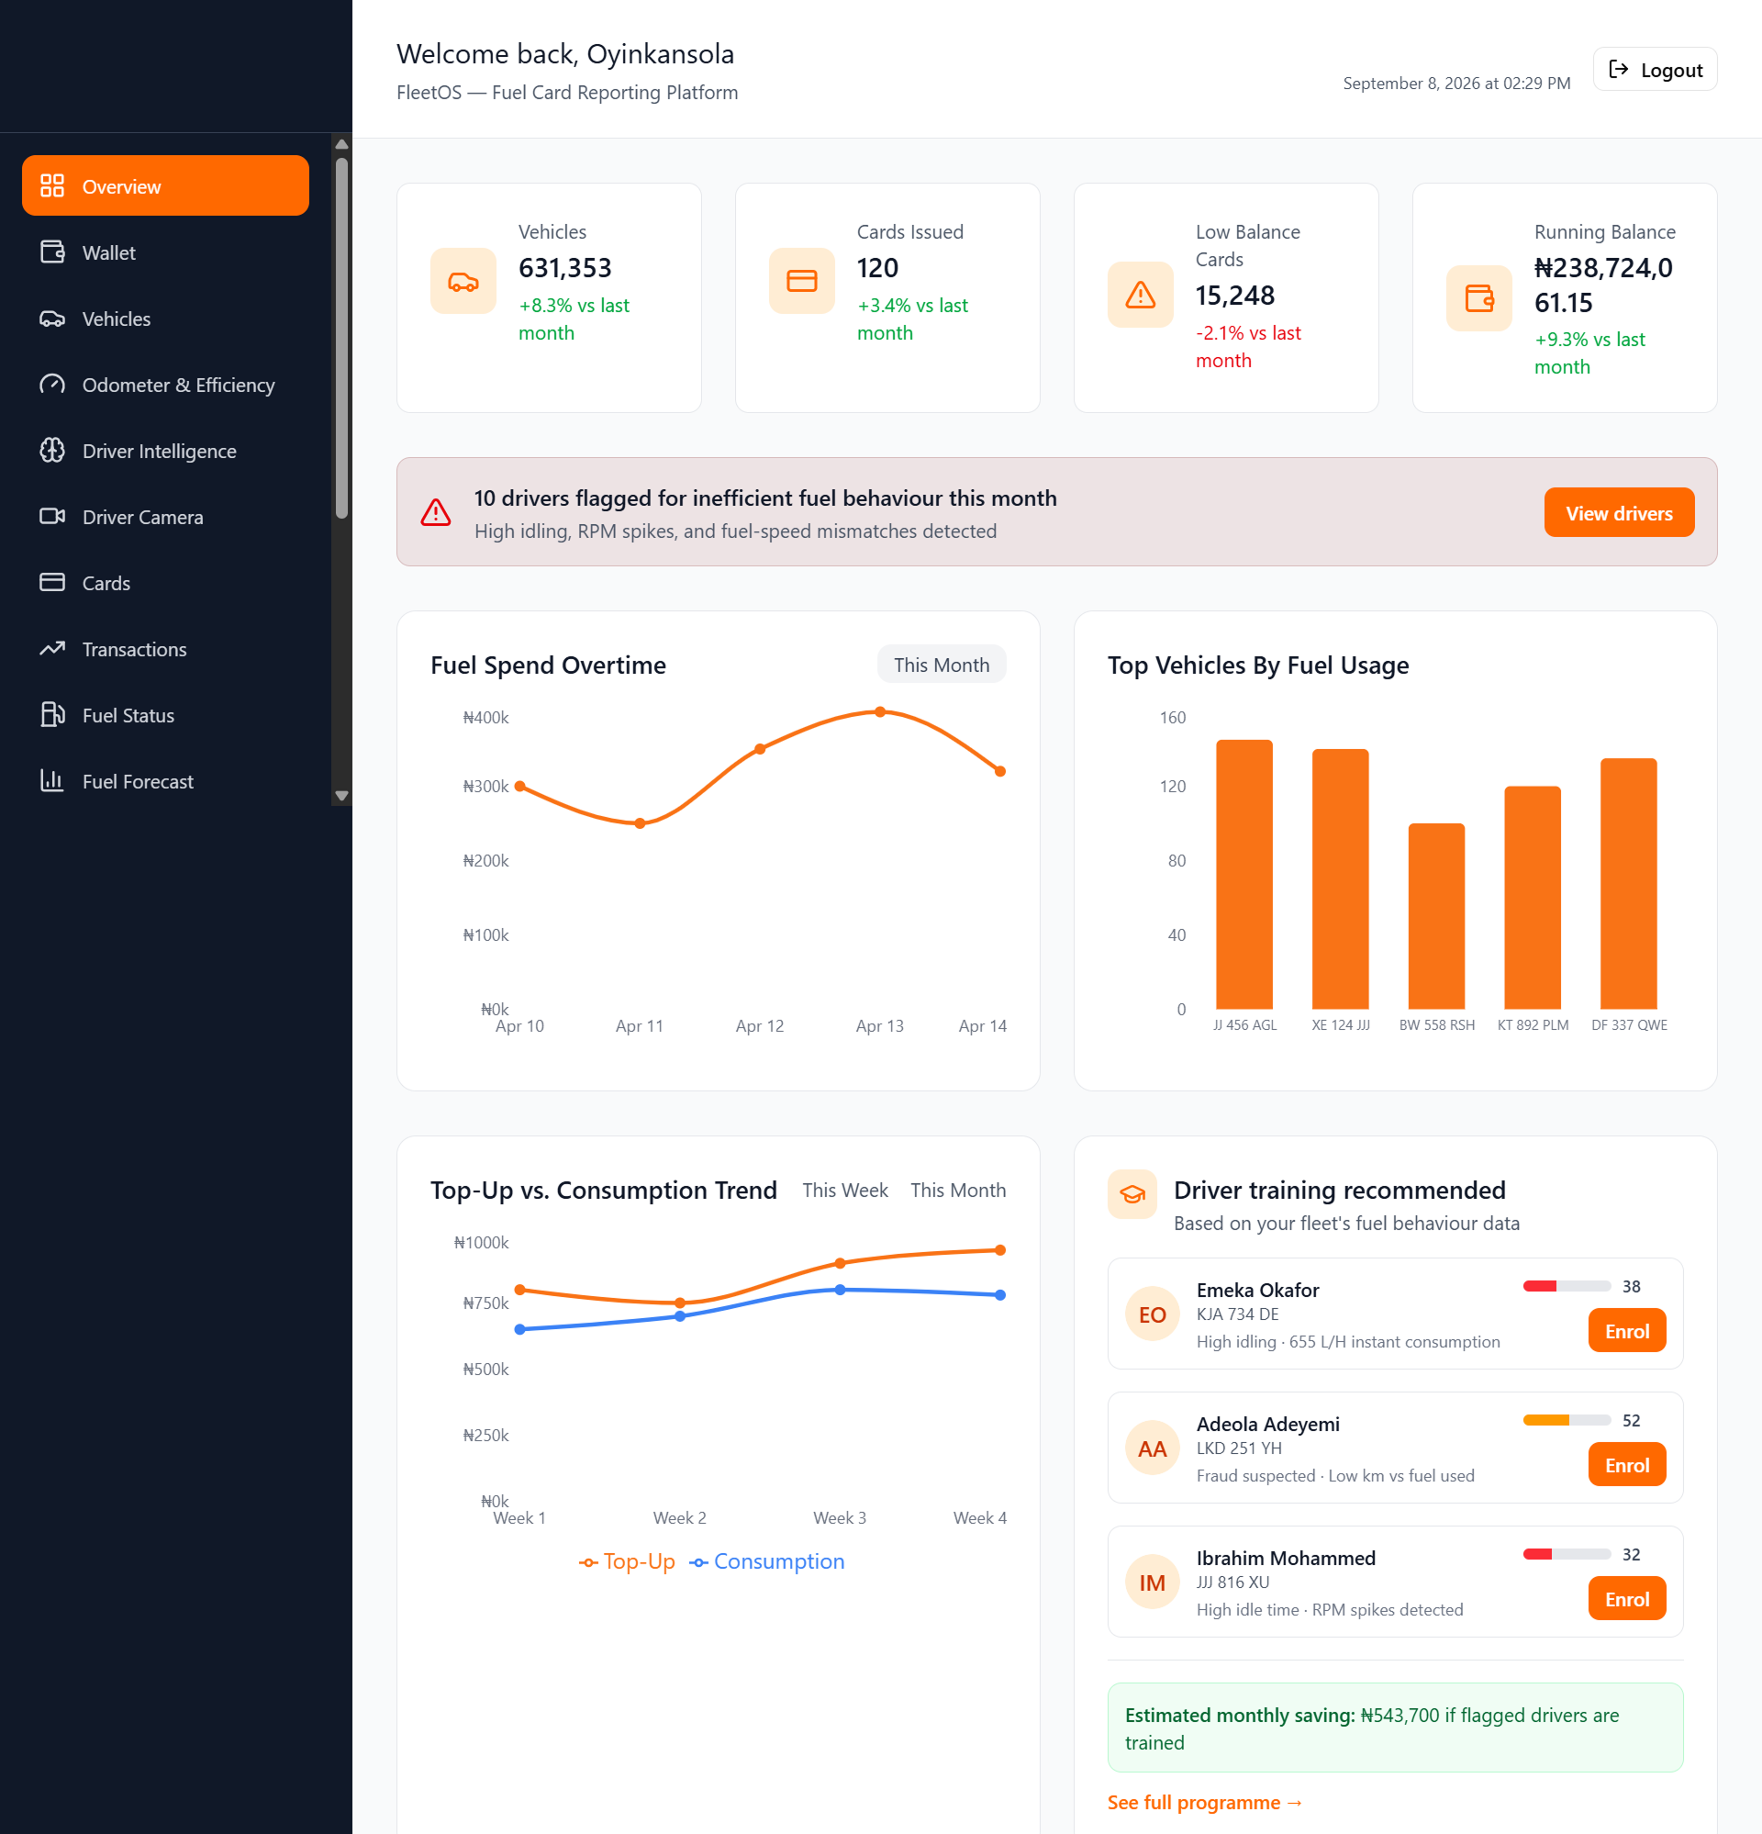Image resolution: width=1762 pixels, height=1834 pixels.
Task: Click Emeka Okafor's score bar showing 38
Action: click(x=1567, y=1286)
